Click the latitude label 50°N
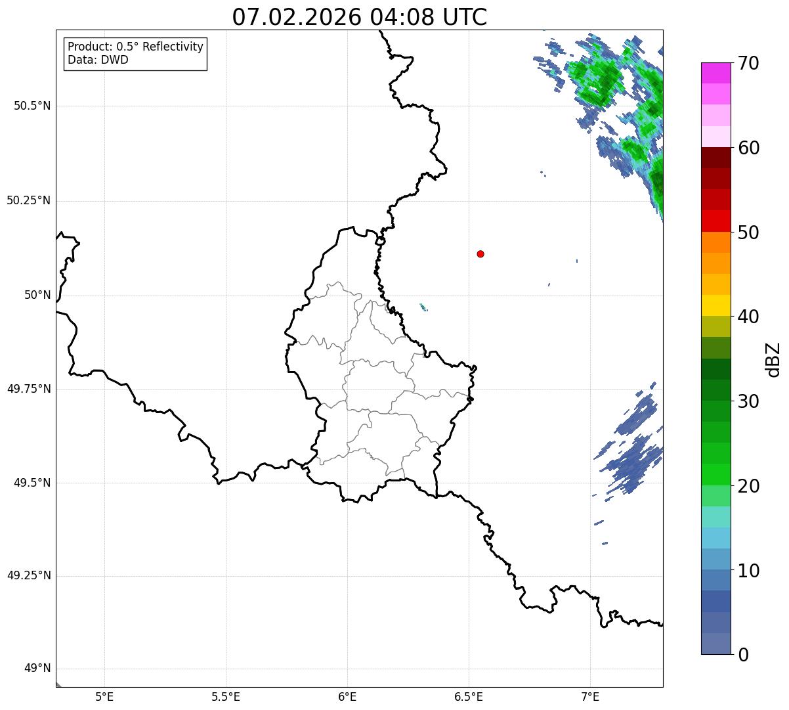This screenshot has height=710, width=789. [37, 295]
